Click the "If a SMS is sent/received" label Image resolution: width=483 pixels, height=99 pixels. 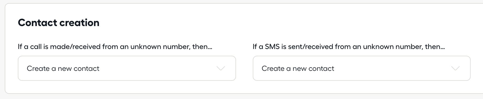(x=349, y=47)
